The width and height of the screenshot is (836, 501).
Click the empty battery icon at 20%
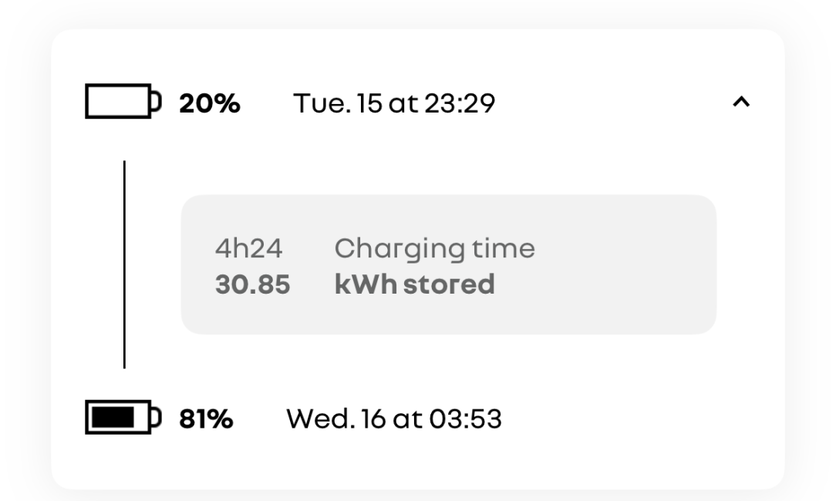point(123,101)
